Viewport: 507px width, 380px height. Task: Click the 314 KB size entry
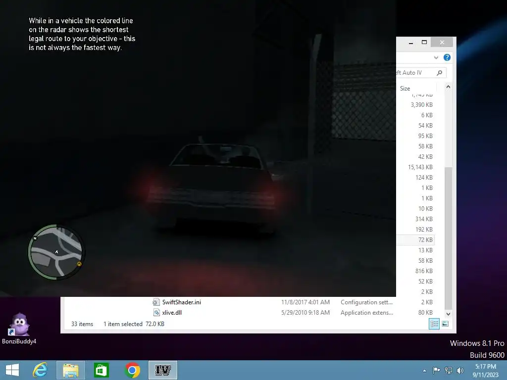pyautogui.click(x=424, y=219)
